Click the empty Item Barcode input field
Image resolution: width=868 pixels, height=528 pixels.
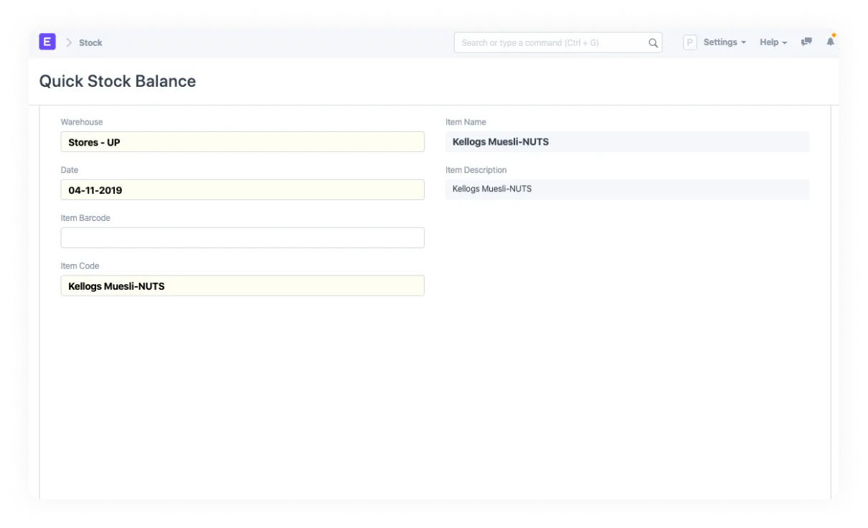(x=242, y=237)
